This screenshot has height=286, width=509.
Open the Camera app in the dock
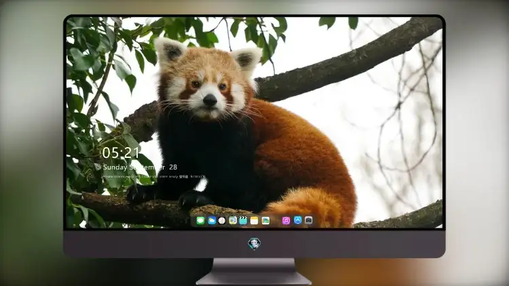point(309,220)
